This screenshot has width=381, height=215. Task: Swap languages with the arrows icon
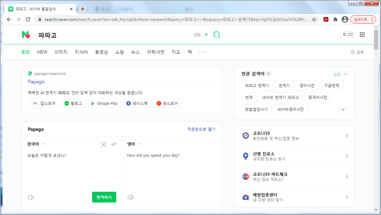coord(114,144)
